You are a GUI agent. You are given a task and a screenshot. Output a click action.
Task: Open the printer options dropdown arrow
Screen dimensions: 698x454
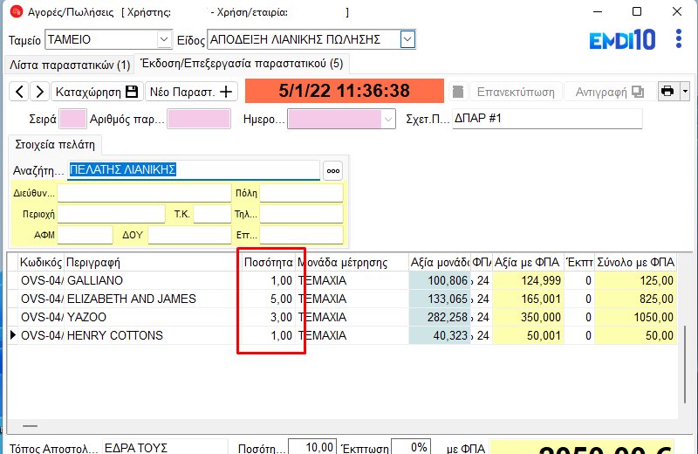pyautogui.click(x=686, y=92)
